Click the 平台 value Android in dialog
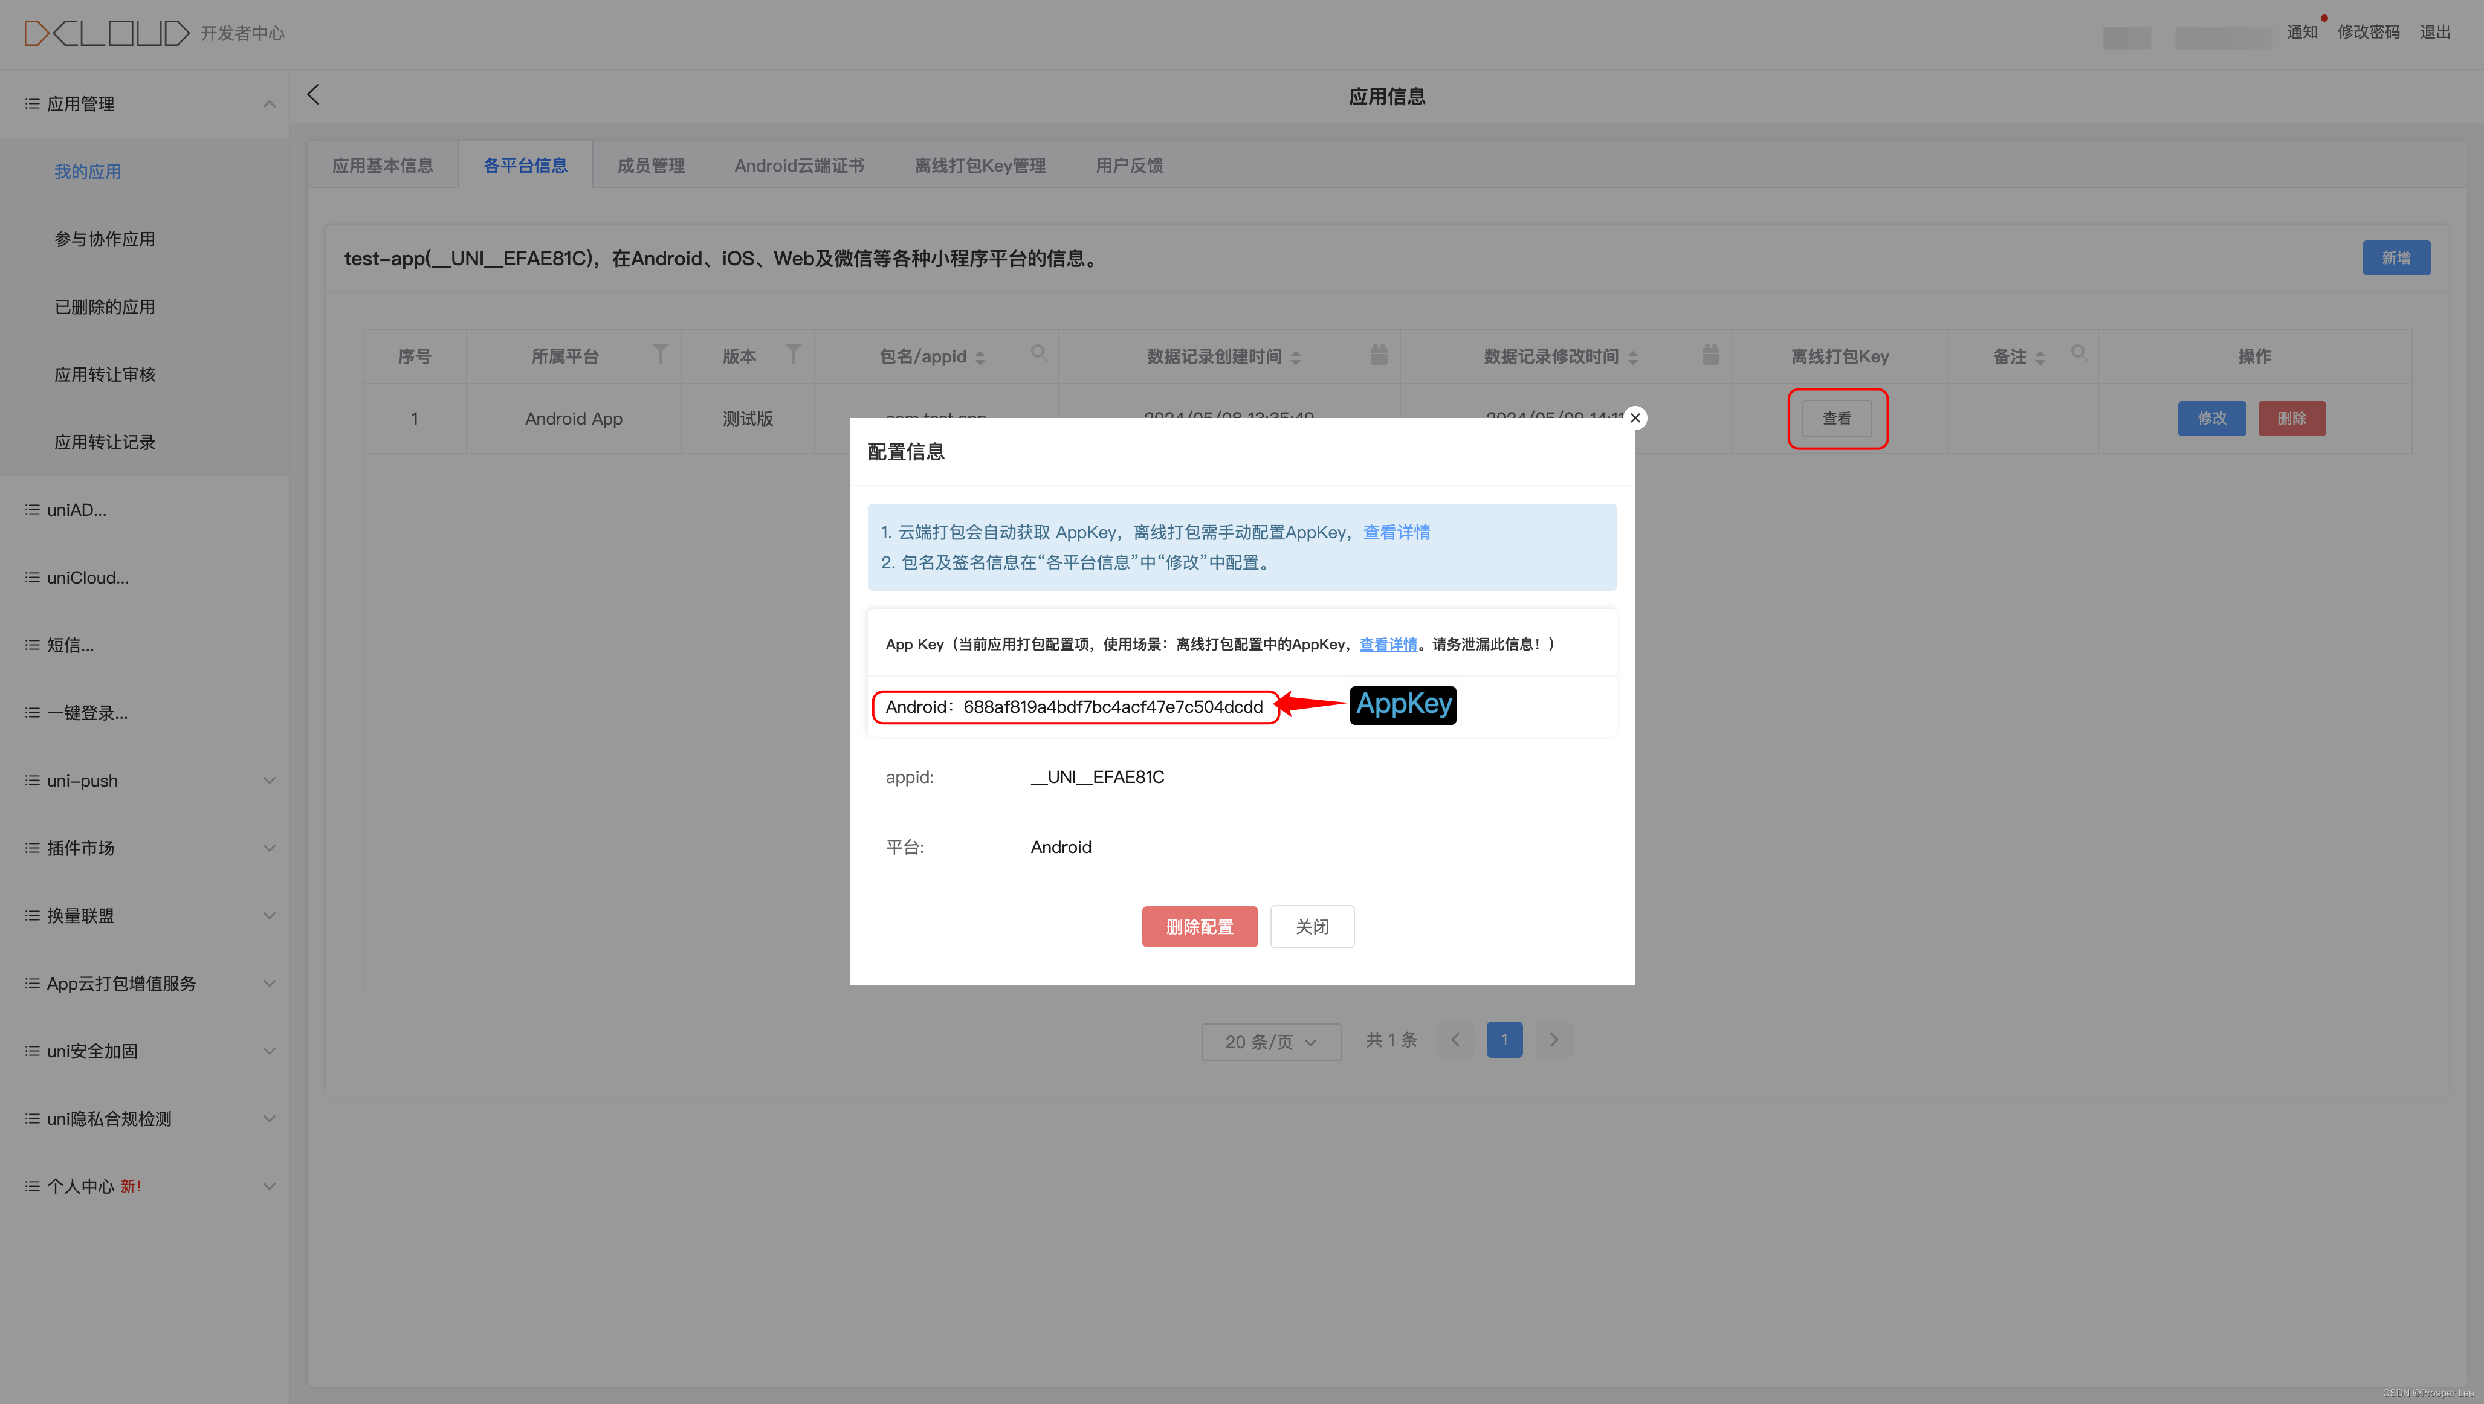The height and width of the screenshot is (1404, 2484). 1060,846
